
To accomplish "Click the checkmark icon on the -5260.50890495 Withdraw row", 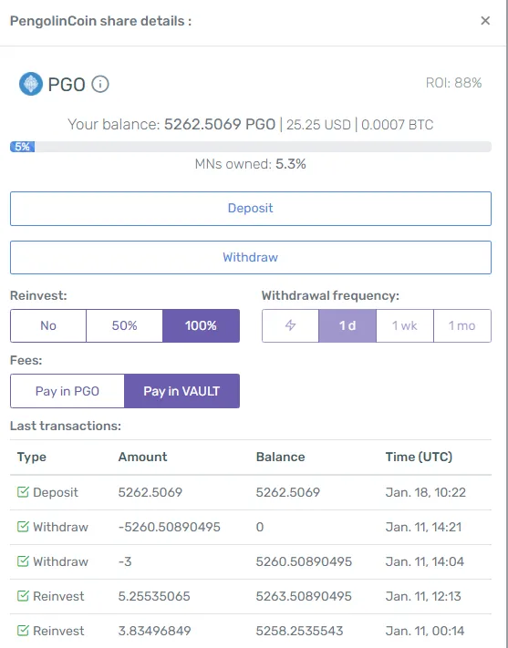I will coord(23,527).
